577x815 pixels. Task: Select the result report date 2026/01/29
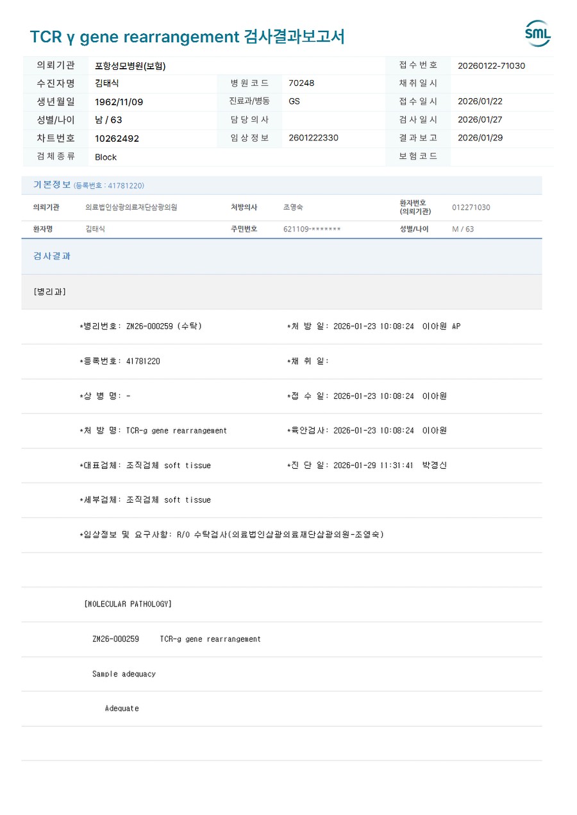pos(480,138)
